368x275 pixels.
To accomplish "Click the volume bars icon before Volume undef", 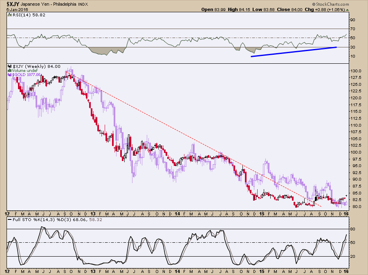I will [x=9, y=71].
